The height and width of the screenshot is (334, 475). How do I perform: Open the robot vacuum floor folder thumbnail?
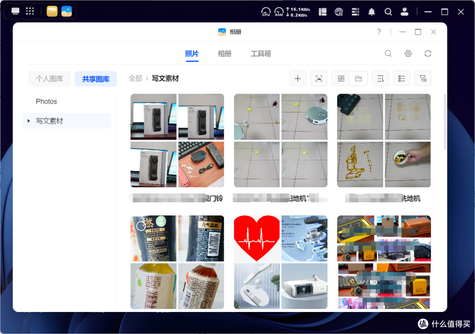(281, 141)
